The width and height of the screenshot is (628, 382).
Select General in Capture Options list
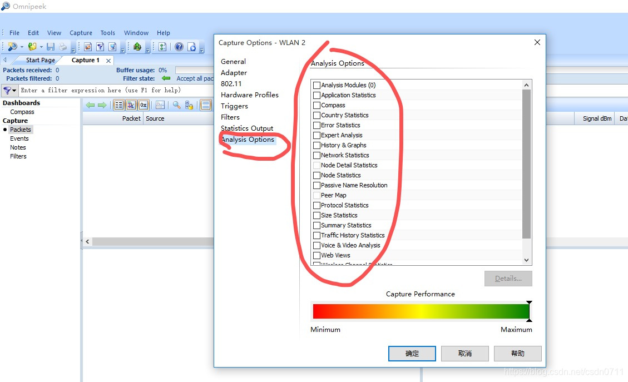(x=233, y=61)
